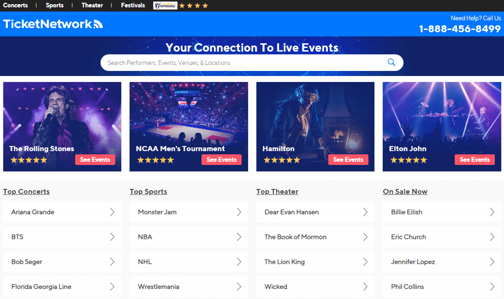This screenshot has width=504, height=299.
Task: Open the Theater menu item
Action: [92, 6]
